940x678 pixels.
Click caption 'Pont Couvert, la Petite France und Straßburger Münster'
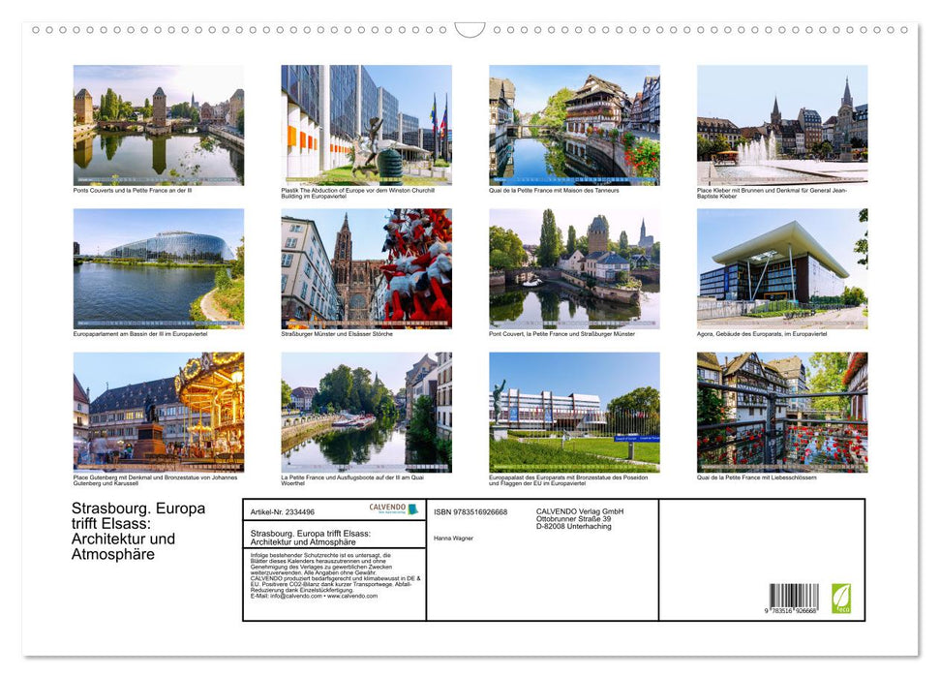click(561, 334)
